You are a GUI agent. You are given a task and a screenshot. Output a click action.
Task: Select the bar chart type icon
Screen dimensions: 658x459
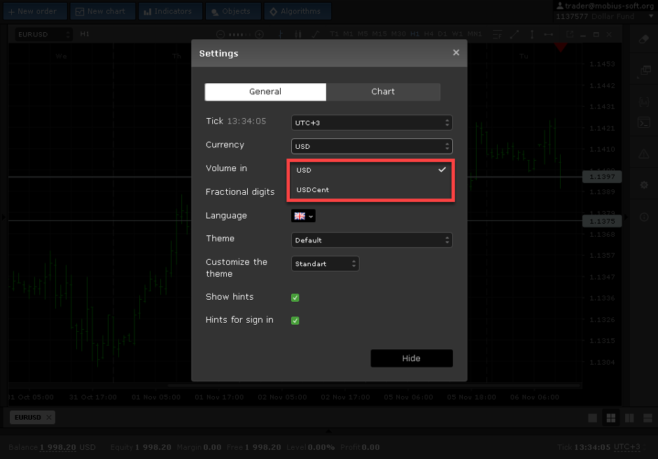pos(281,34)
